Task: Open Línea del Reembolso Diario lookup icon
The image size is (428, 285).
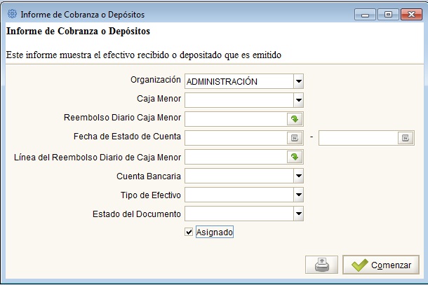Action: pyautogui.click(x=295, y=157)
